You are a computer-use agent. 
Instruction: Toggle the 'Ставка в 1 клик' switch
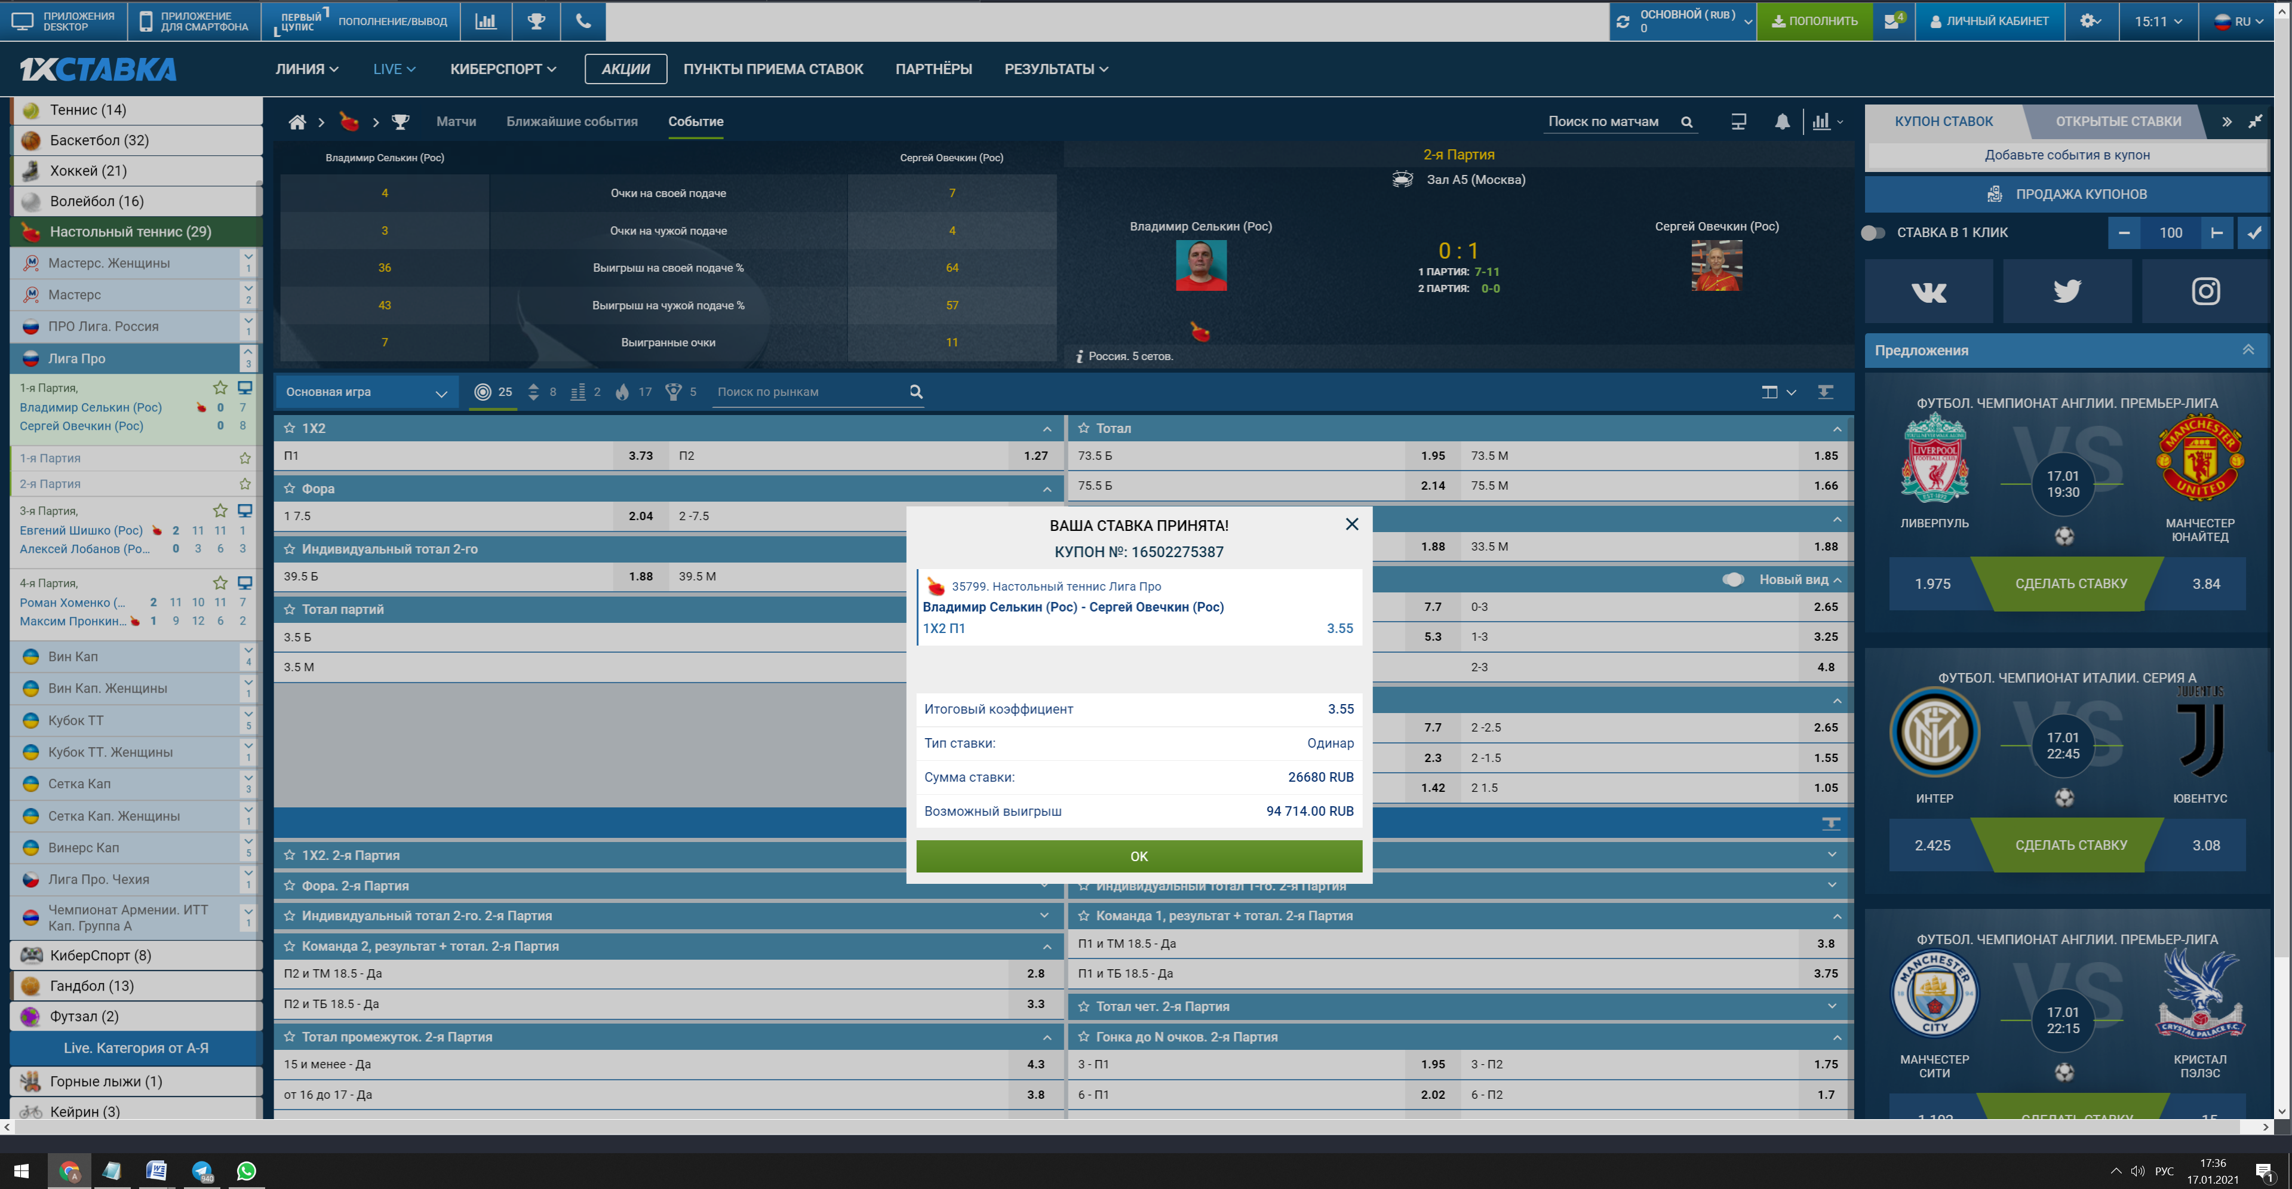(1873, 232)
